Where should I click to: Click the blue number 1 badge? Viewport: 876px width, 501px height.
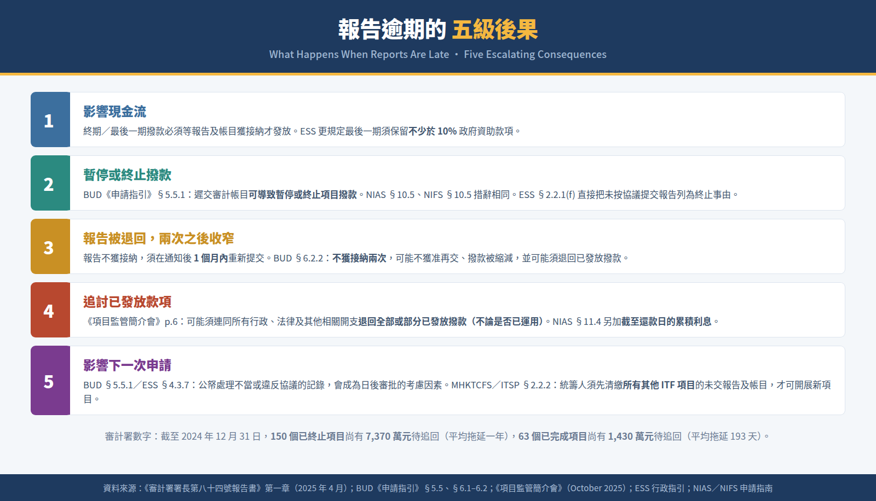[50, 120]
